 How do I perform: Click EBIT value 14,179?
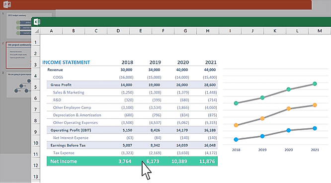(x=182, y=130)
